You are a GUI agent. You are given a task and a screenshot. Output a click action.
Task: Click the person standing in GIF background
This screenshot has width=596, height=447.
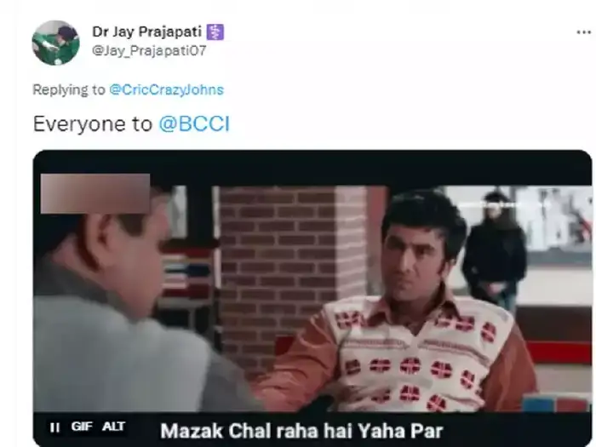click(495, 249)
